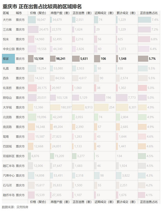Click the 蔡家 price bar showing 13,104
Viewport: 162px width, 211px height.
click(31, 59)
